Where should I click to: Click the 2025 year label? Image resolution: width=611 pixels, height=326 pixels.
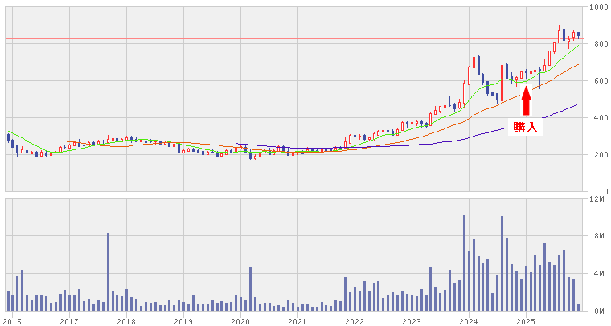tap(526, 321)
